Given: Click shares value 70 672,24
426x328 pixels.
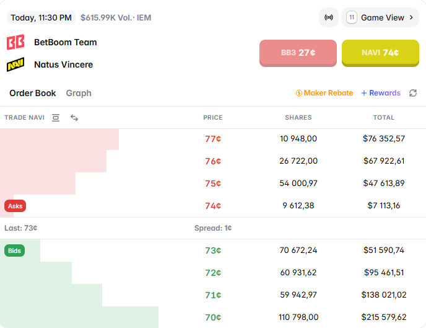Looking at the screenshot, I should click(x=298, y=250).
